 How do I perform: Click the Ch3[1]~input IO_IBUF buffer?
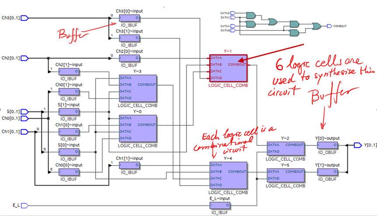click(129, 38)
